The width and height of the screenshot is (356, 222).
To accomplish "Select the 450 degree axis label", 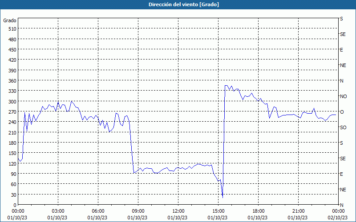I will pyautogui.click(x=13, y=50).
